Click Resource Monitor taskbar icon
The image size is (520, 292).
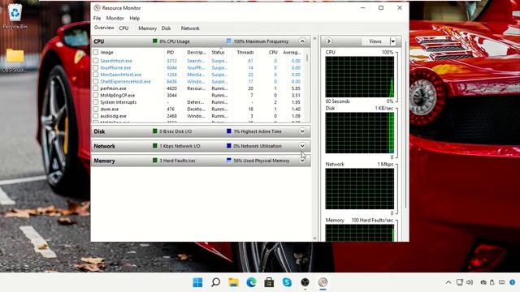[323, 282]
